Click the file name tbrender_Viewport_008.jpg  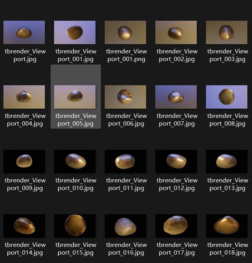227,120
